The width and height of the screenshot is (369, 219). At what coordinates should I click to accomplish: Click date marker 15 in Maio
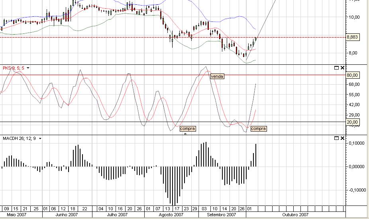[x=16, y=209]
